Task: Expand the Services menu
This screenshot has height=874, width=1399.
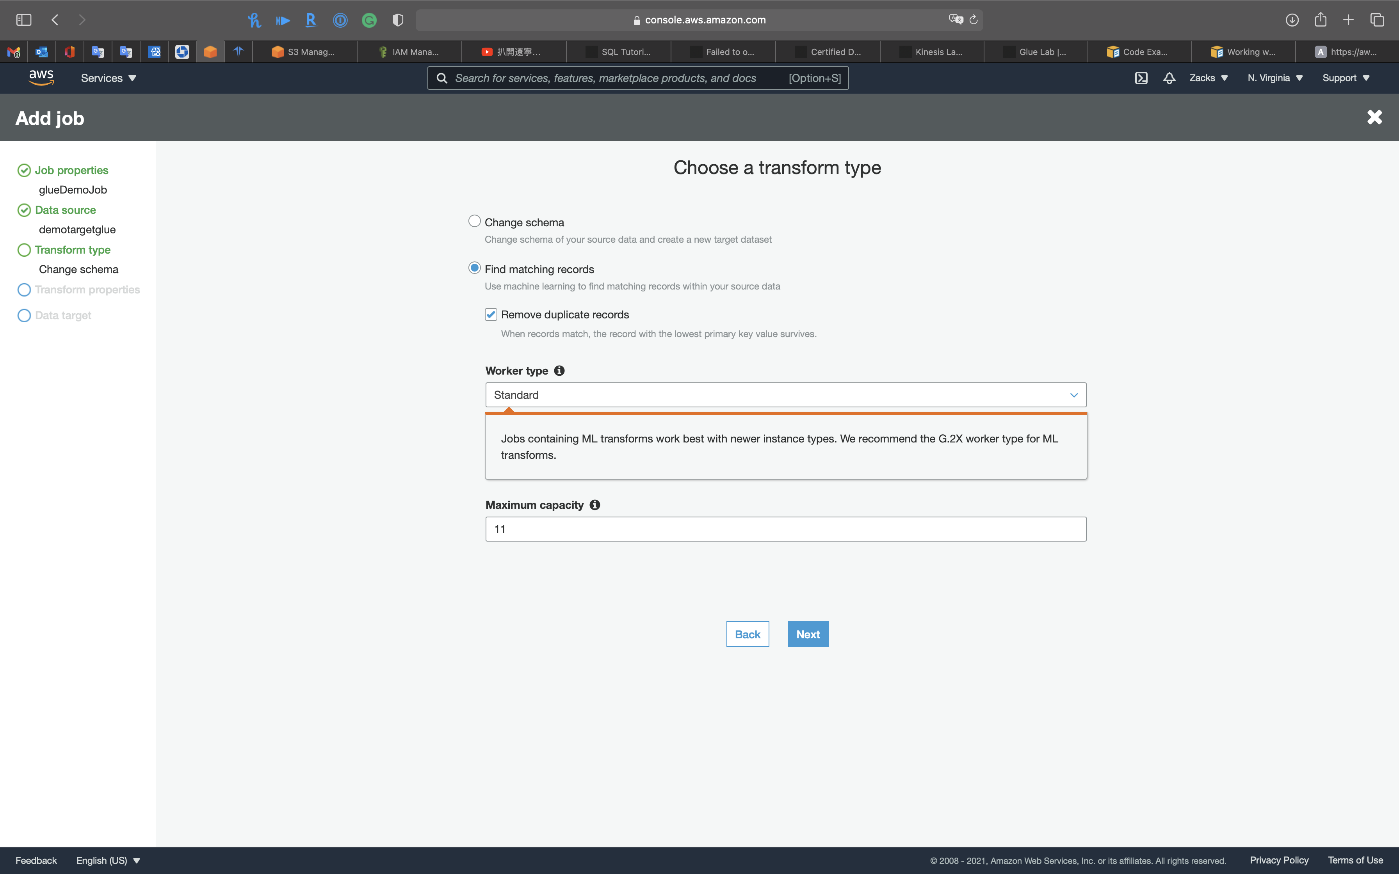Action: (108, 78)
